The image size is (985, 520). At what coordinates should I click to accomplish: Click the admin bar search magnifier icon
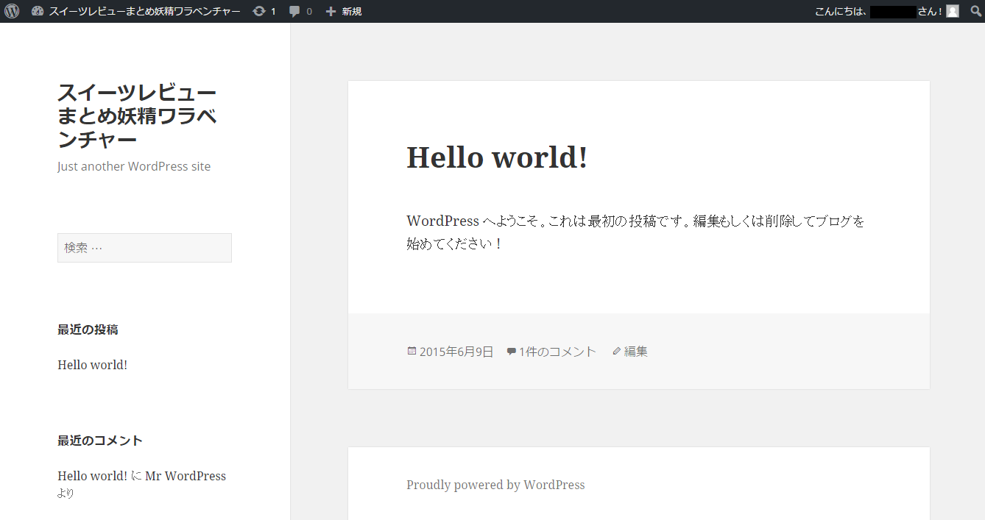(x=975, y=11)
